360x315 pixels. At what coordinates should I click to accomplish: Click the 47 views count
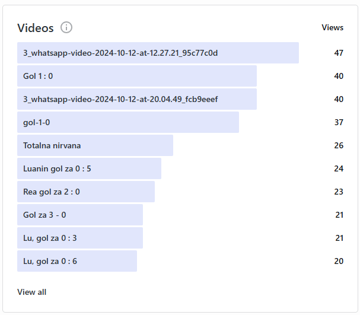coord(339,53)
